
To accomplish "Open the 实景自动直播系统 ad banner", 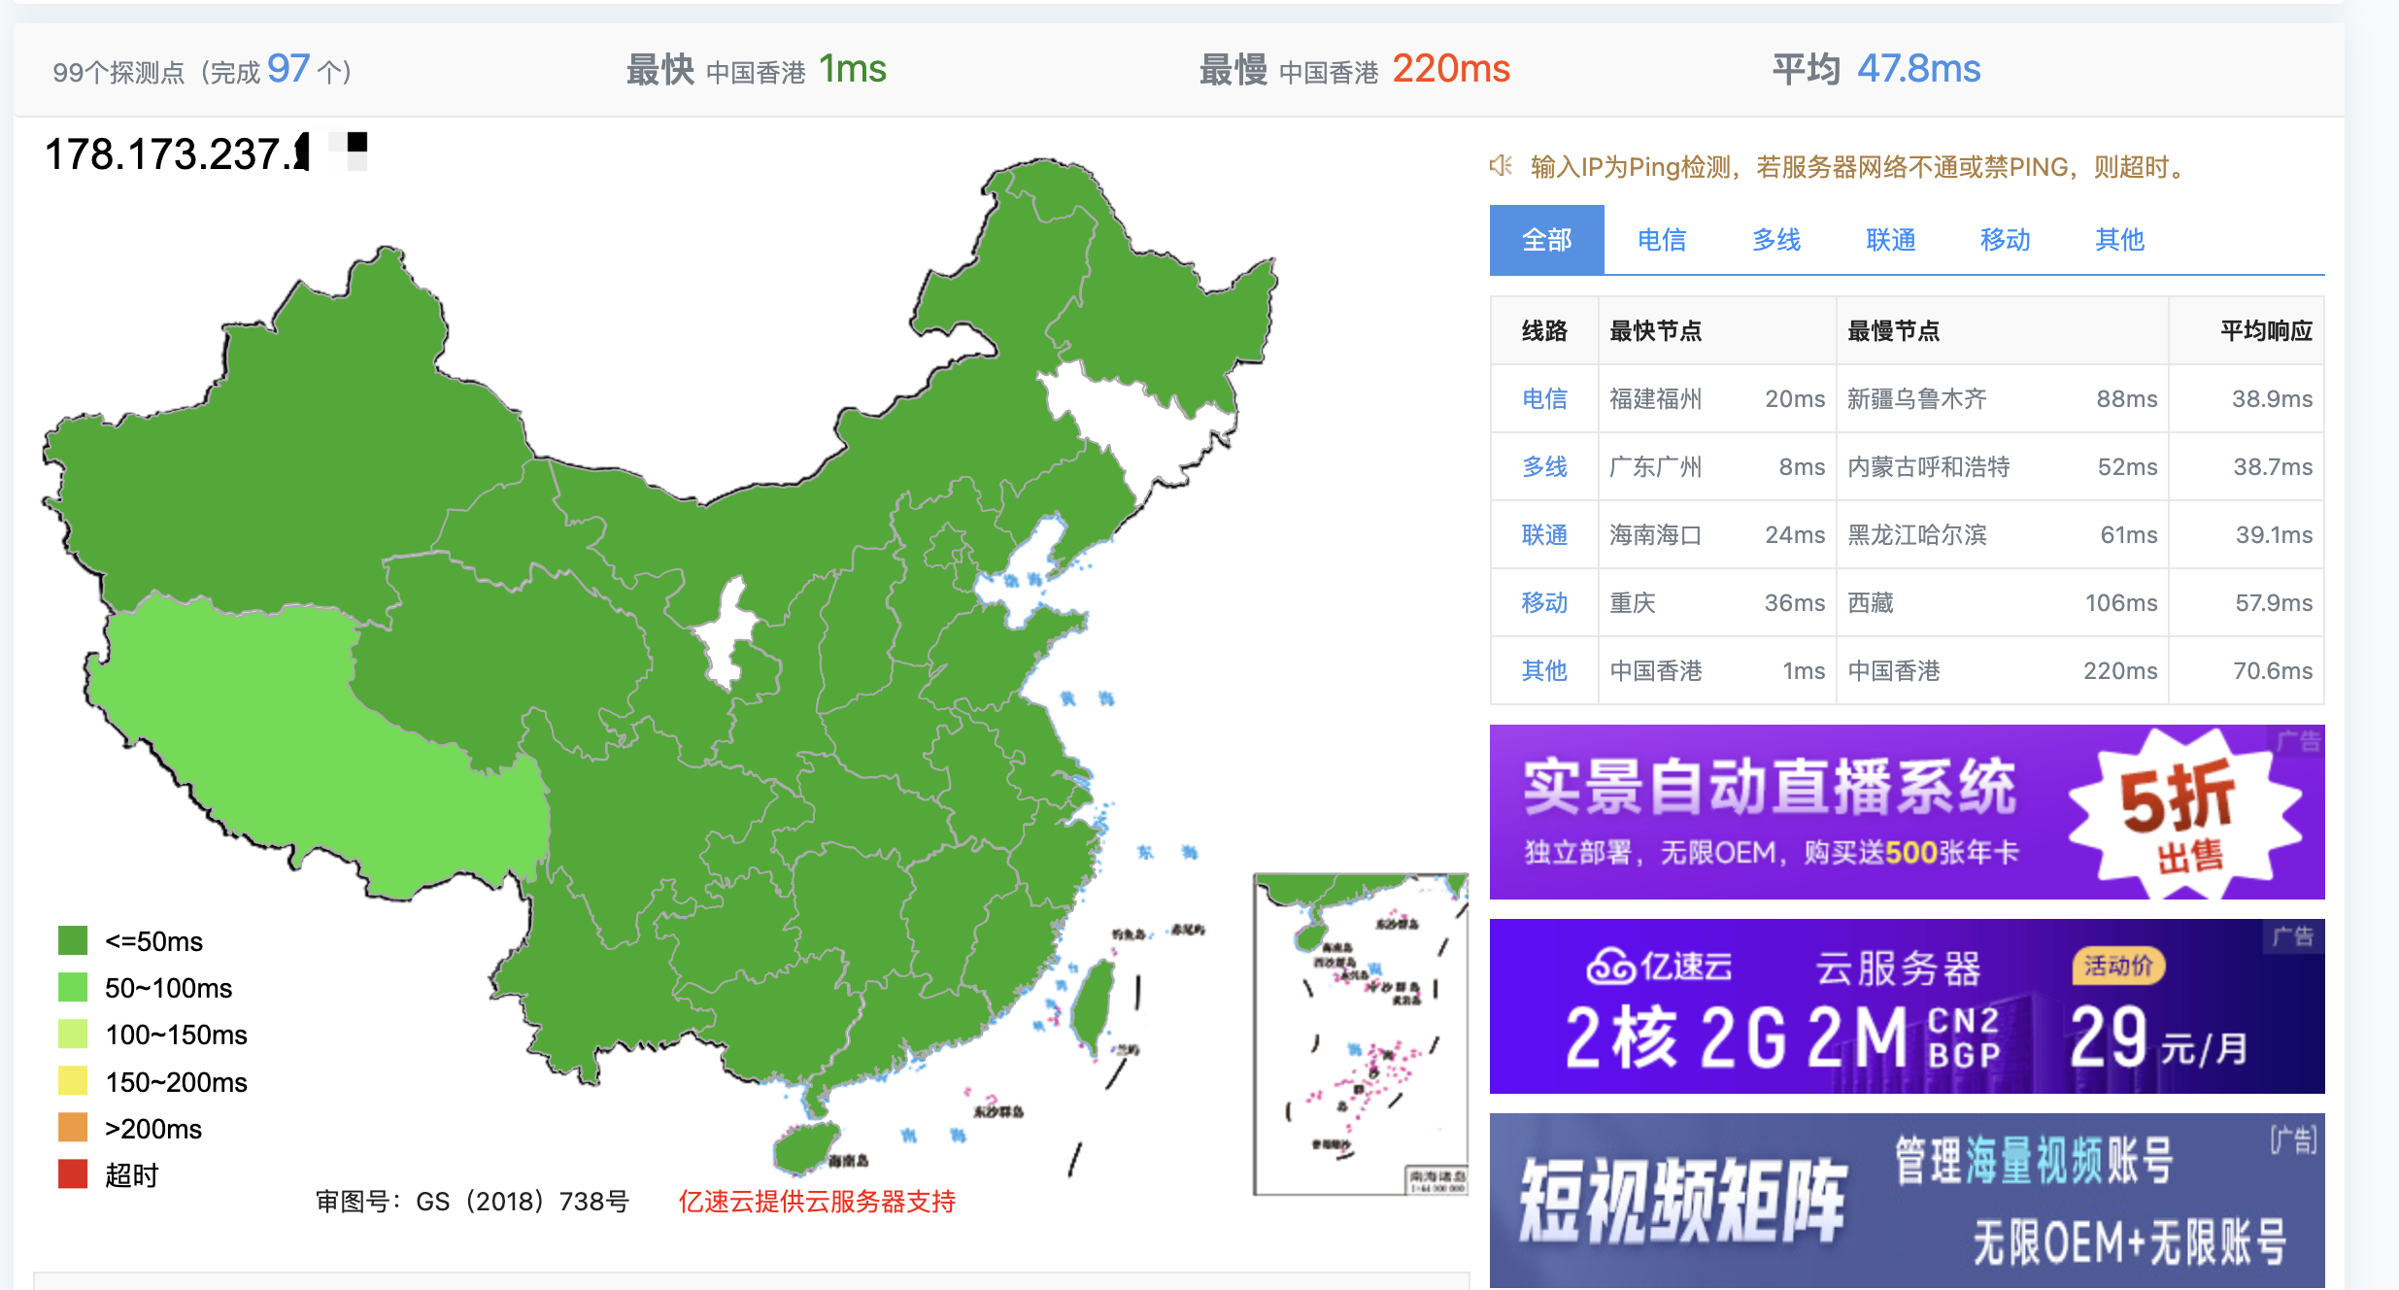I will click(1907, 812).
